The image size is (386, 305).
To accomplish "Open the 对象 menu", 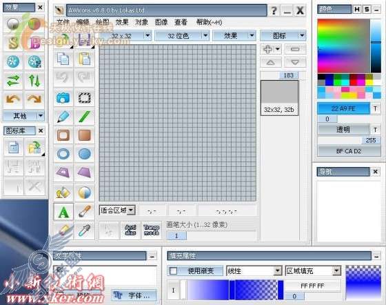I will [x=142, y=22].
